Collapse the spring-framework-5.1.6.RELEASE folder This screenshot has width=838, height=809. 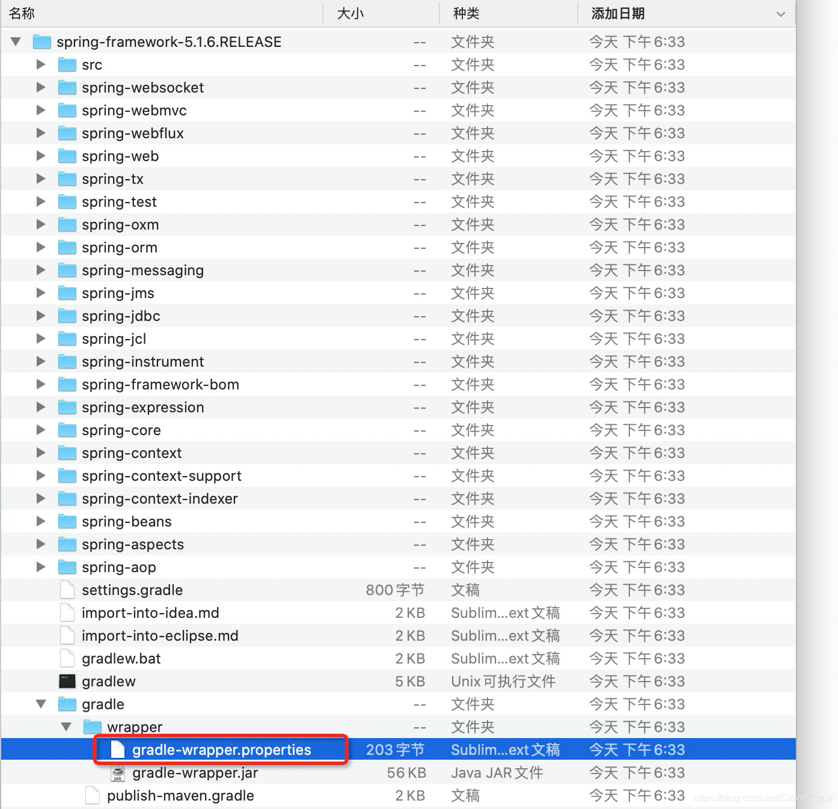coord(16,41)
